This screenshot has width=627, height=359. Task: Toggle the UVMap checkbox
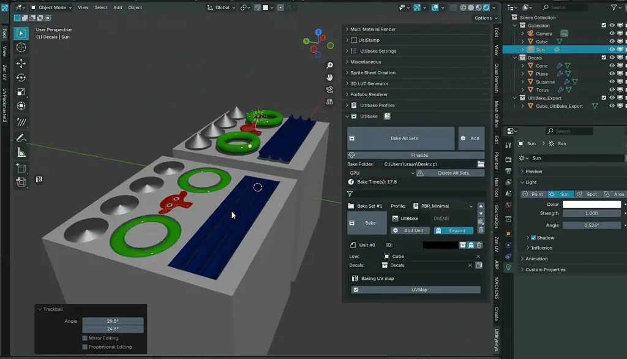(x=356, y=290)
